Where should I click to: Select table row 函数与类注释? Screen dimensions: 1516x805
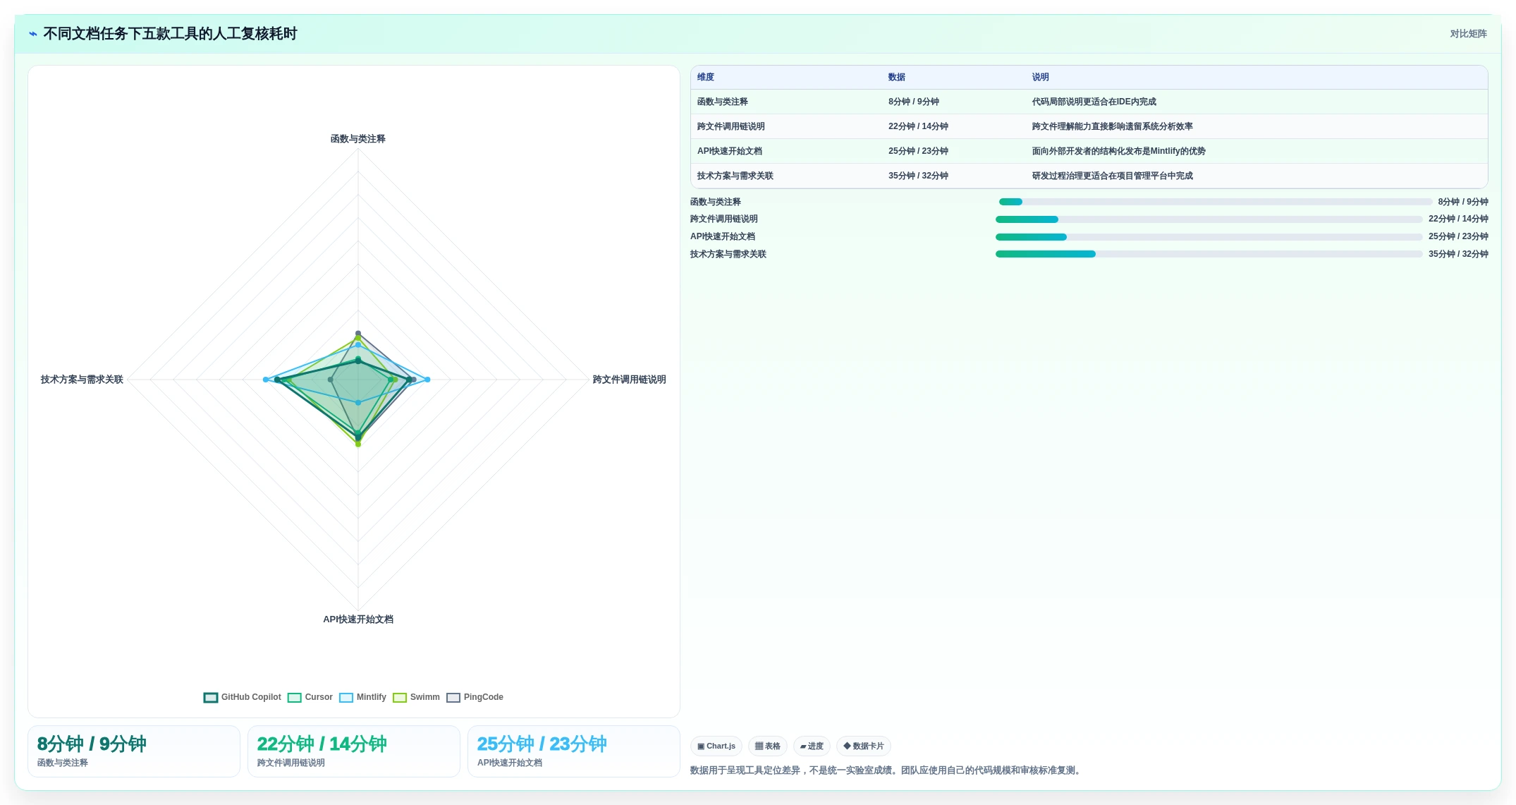(1089, 102)
